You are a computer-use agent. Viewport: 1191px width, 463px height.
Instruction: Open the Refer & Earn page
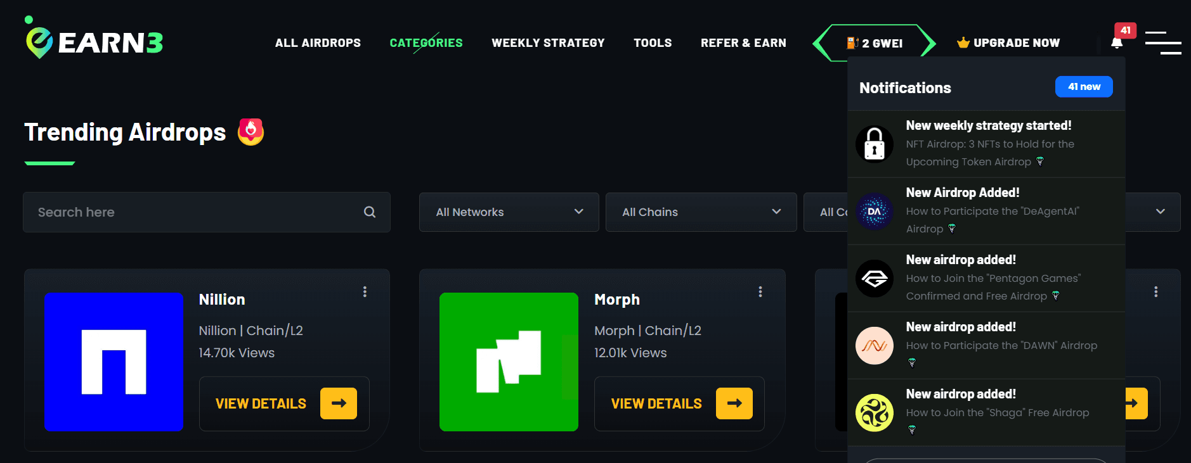click(743, 43)
